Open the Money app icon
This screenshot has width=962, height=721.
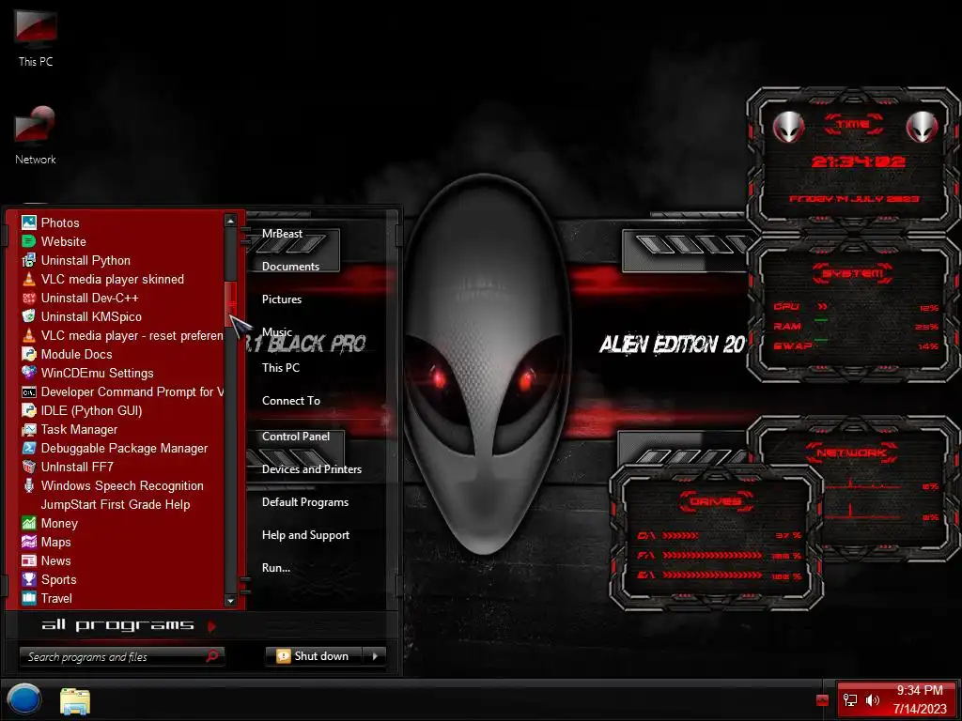(x=29, y=523)
